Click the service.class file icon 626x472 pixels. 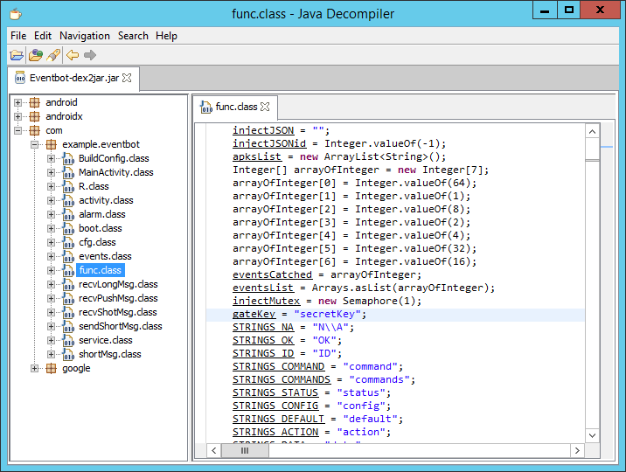click(x=68, y=340)
